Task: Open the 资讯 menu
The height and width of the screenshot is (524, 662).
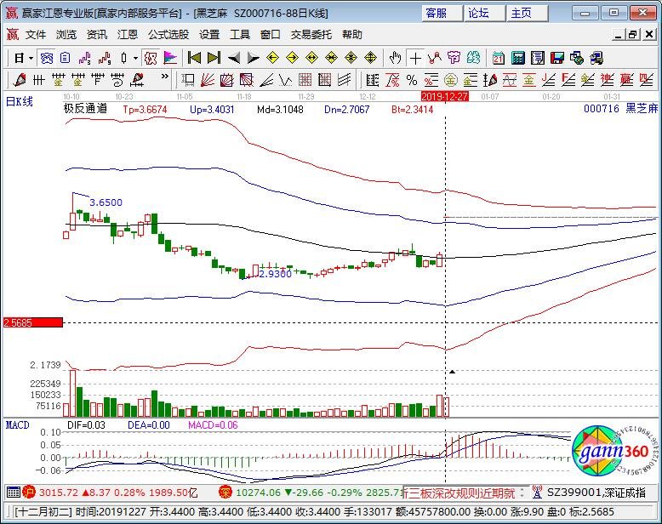Action: 97,35
